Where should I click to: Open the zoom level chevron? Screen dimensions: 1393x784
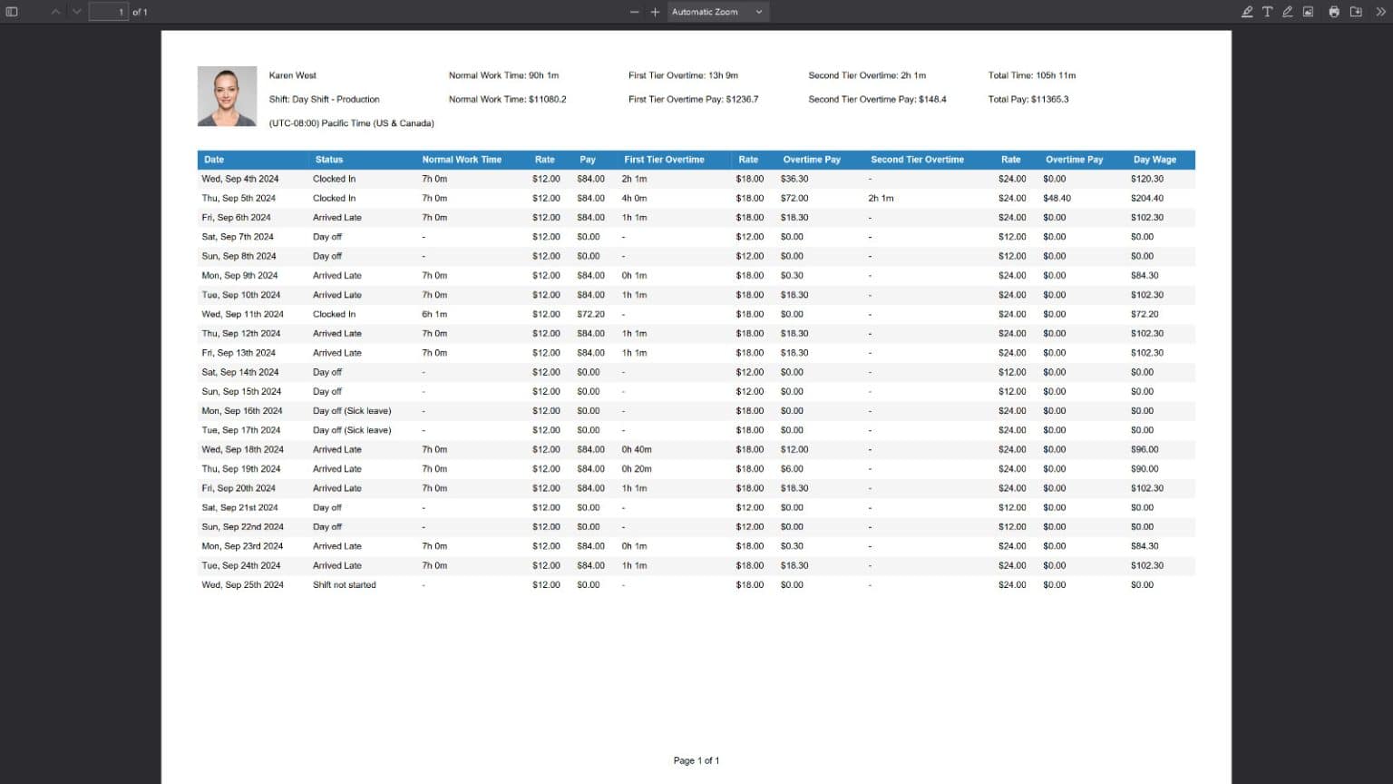(x=757, y=12)
